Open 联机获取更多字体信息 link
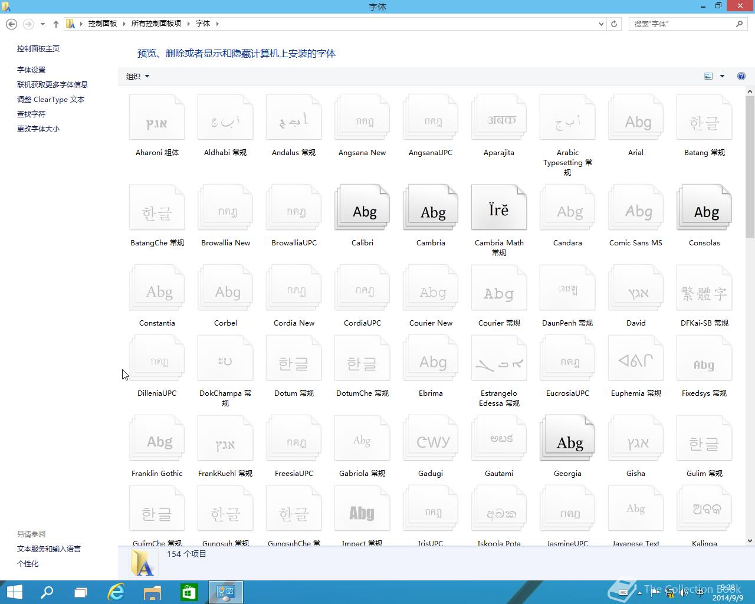The image size is (755, 604). click(52, 85)
